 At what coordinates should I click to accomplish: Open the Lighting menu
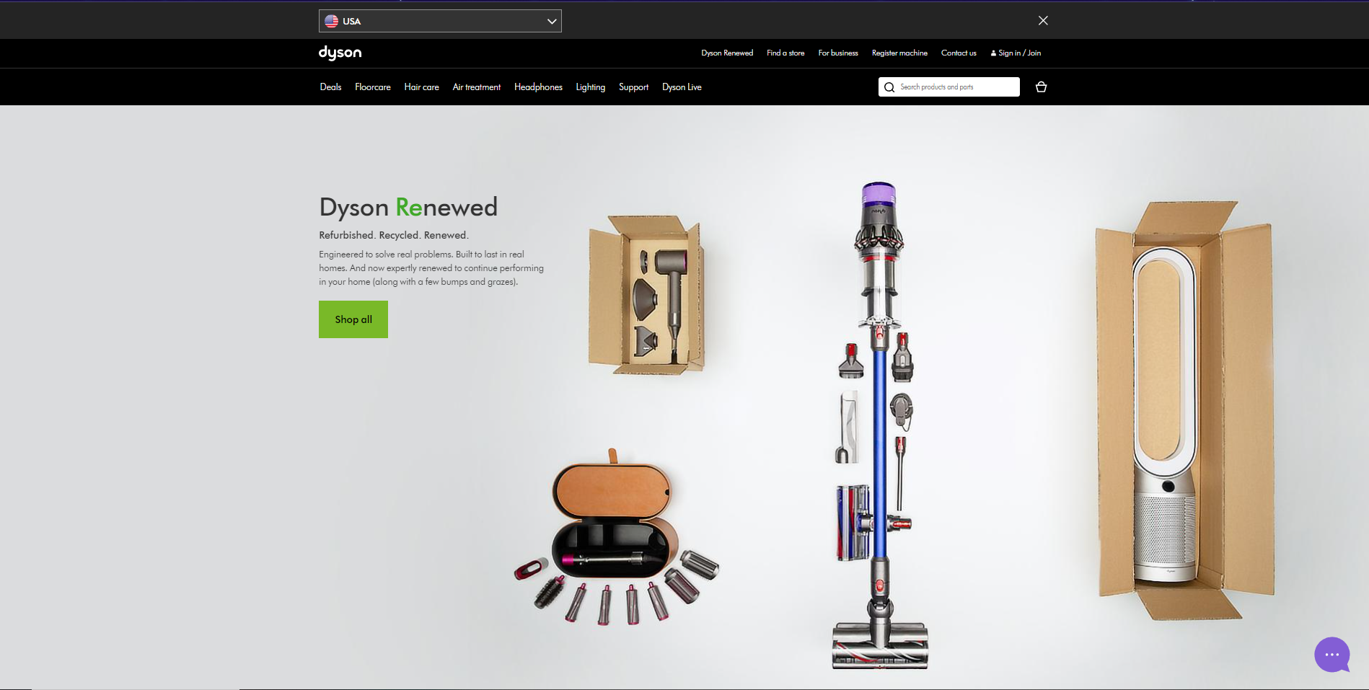pyautogui.click(x=590, y=87)
